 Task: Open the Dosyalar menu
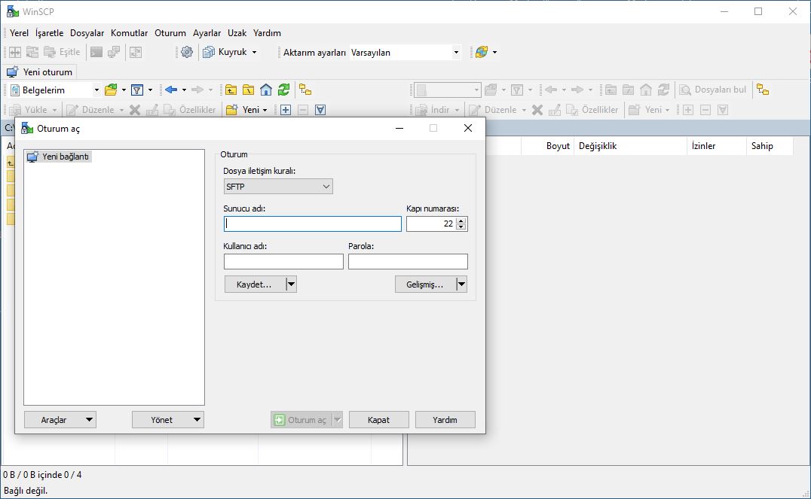(87, 33)
